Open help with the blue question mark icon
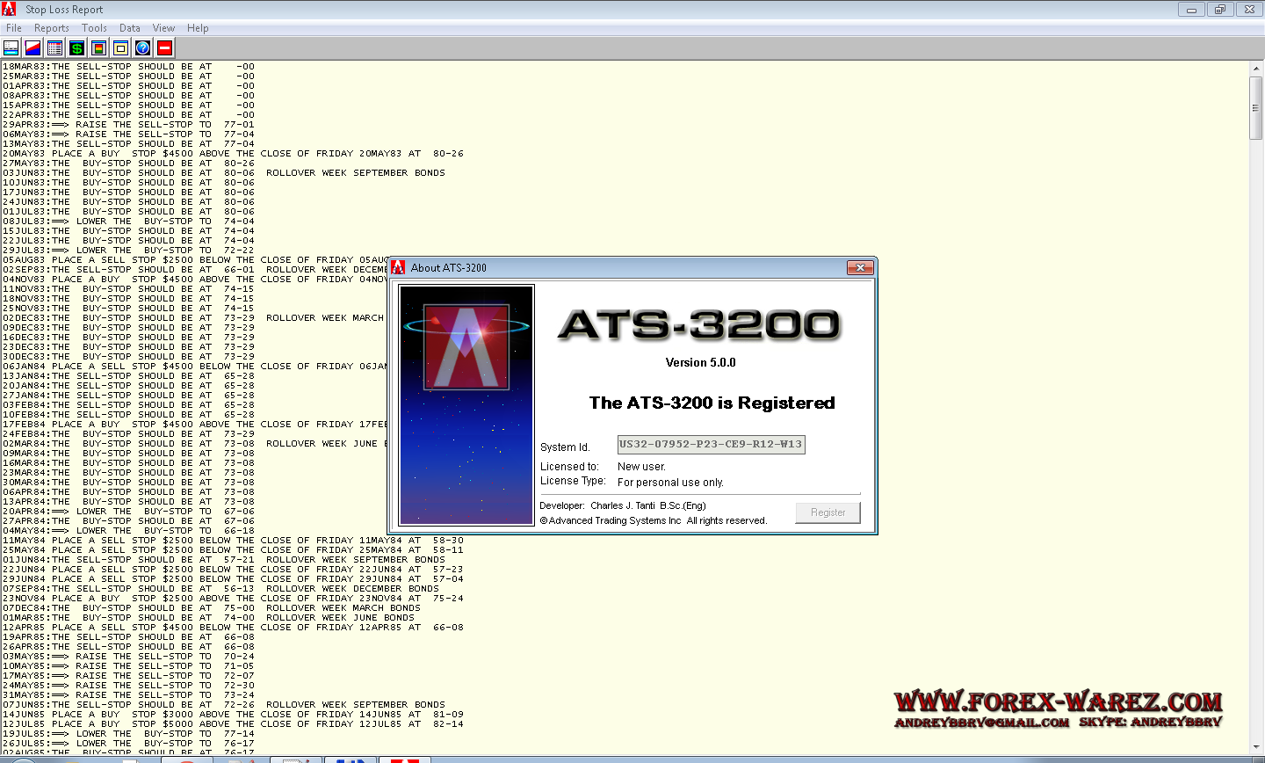The height and width of the screenshot is (763, 1265). click(142, 48)
